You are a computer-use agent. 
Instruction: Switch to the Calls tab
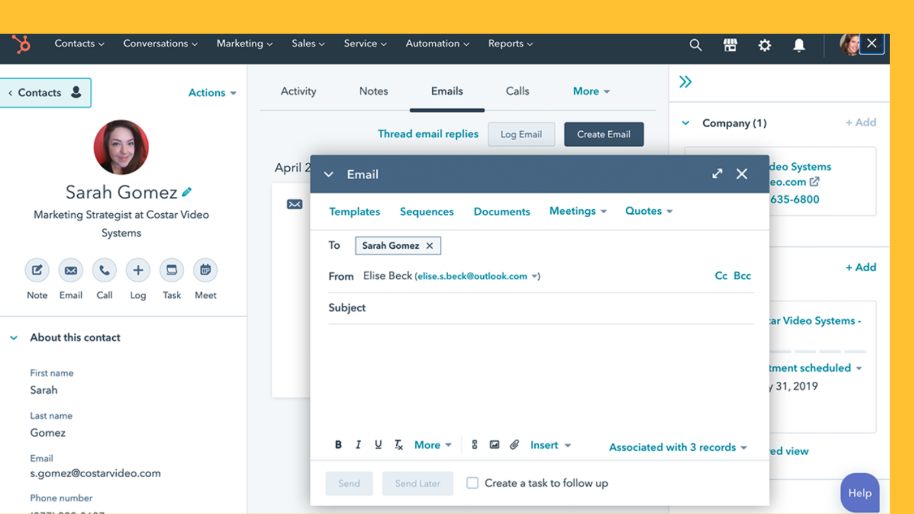517,91
